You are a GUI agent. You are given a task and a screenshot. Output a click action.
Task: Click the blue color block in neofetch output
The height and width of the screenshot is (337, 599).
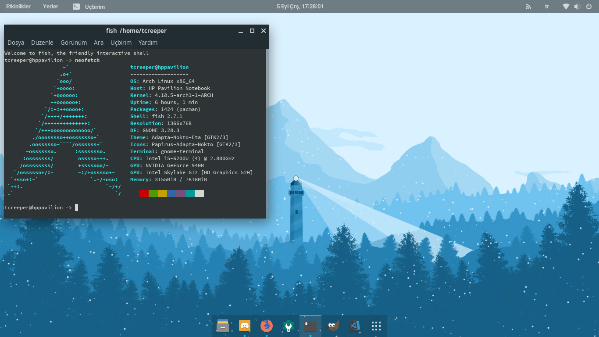171,194
